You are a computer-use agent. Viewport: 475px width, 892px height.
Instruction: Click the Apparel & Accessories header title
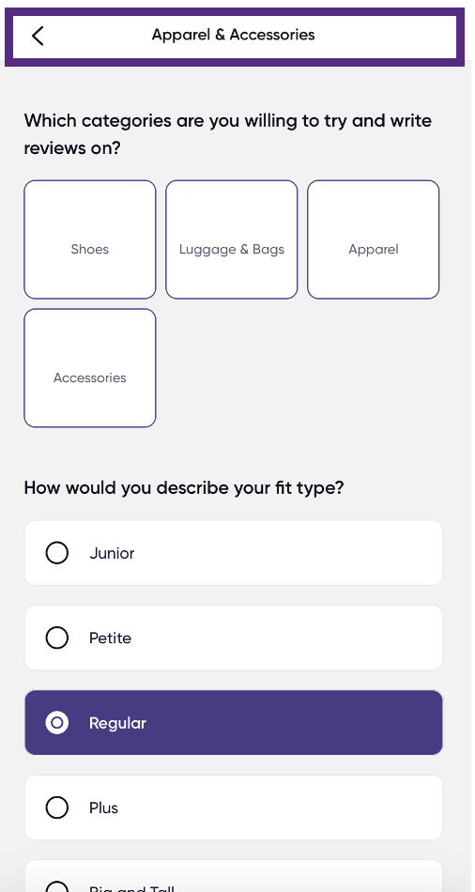pyautogui.click(x=233, y=35)
